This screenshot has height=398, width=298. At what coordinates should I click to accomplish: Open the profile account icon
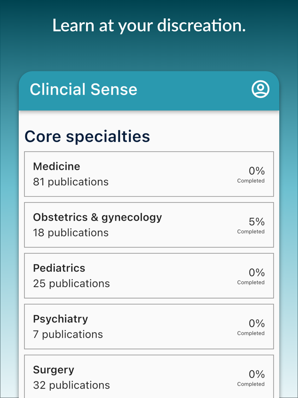point(261,89)
